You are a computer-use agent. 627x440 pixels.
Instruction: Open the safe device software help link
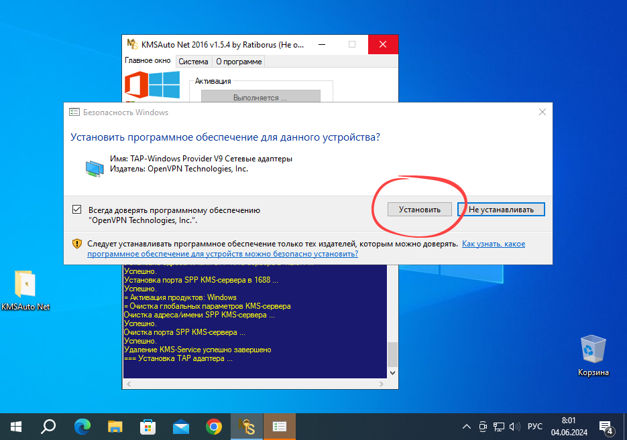[306, 248]
